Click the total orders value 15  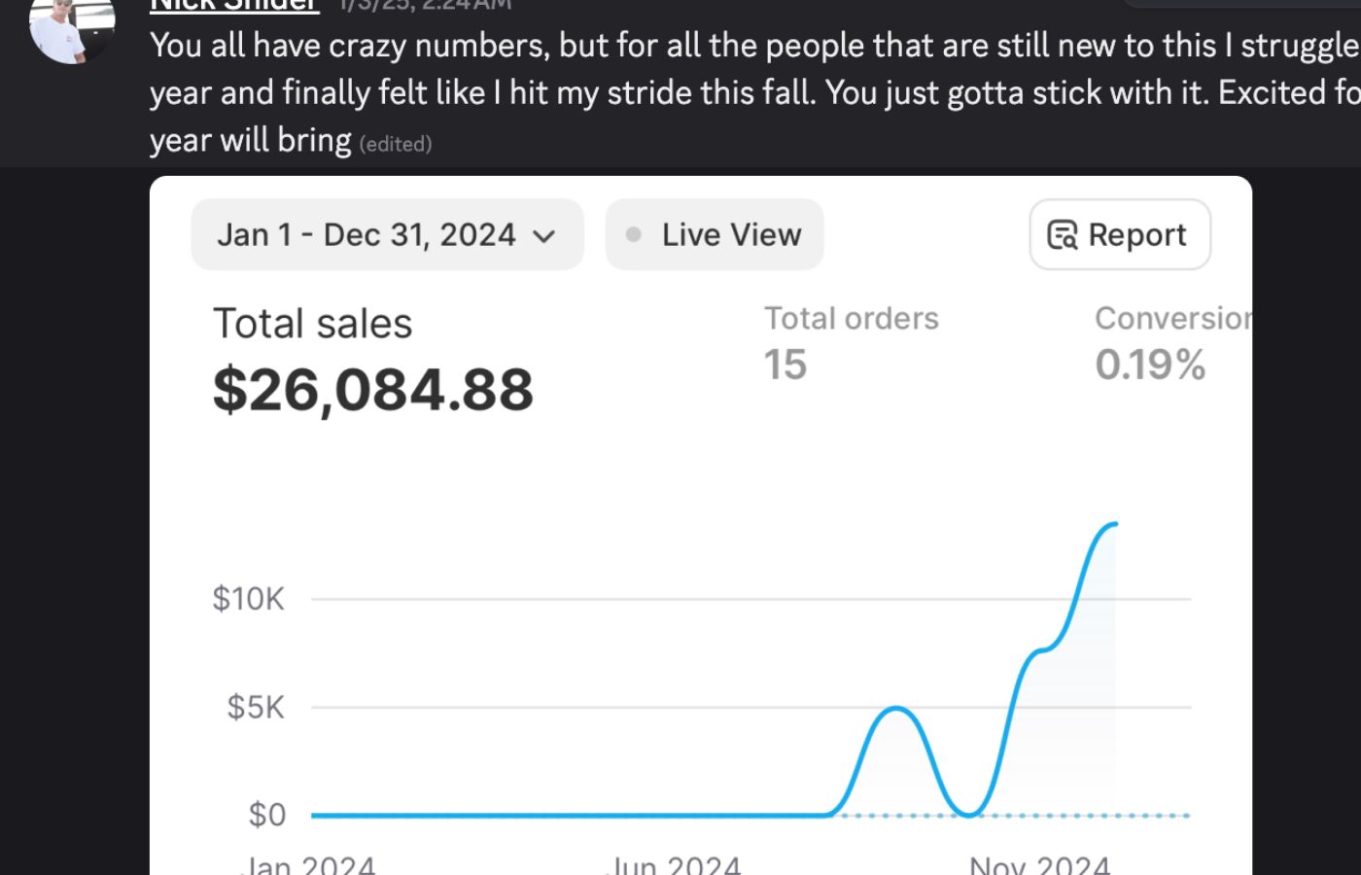tap(785, 365)
